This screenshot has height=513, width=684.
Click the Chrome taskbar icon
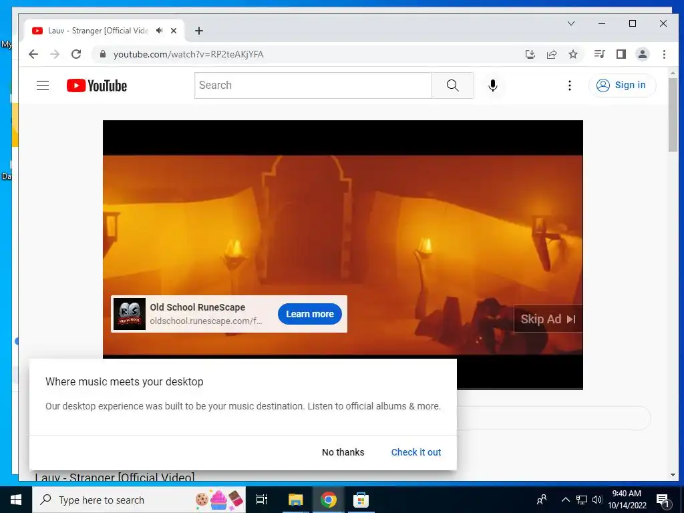coord(328,500)
